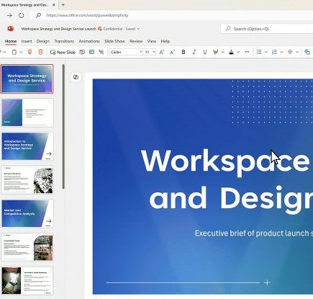
Task: Expand the numbered list options arrow
Action: click(x=281, y=52)
